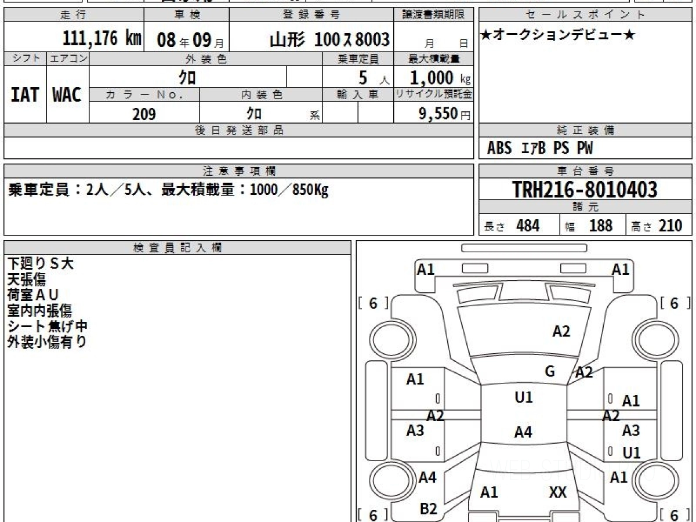Viewport: 696px width, 522px height.
Task: Select the max load value 1,000 kg
Action: pos(440,78)
